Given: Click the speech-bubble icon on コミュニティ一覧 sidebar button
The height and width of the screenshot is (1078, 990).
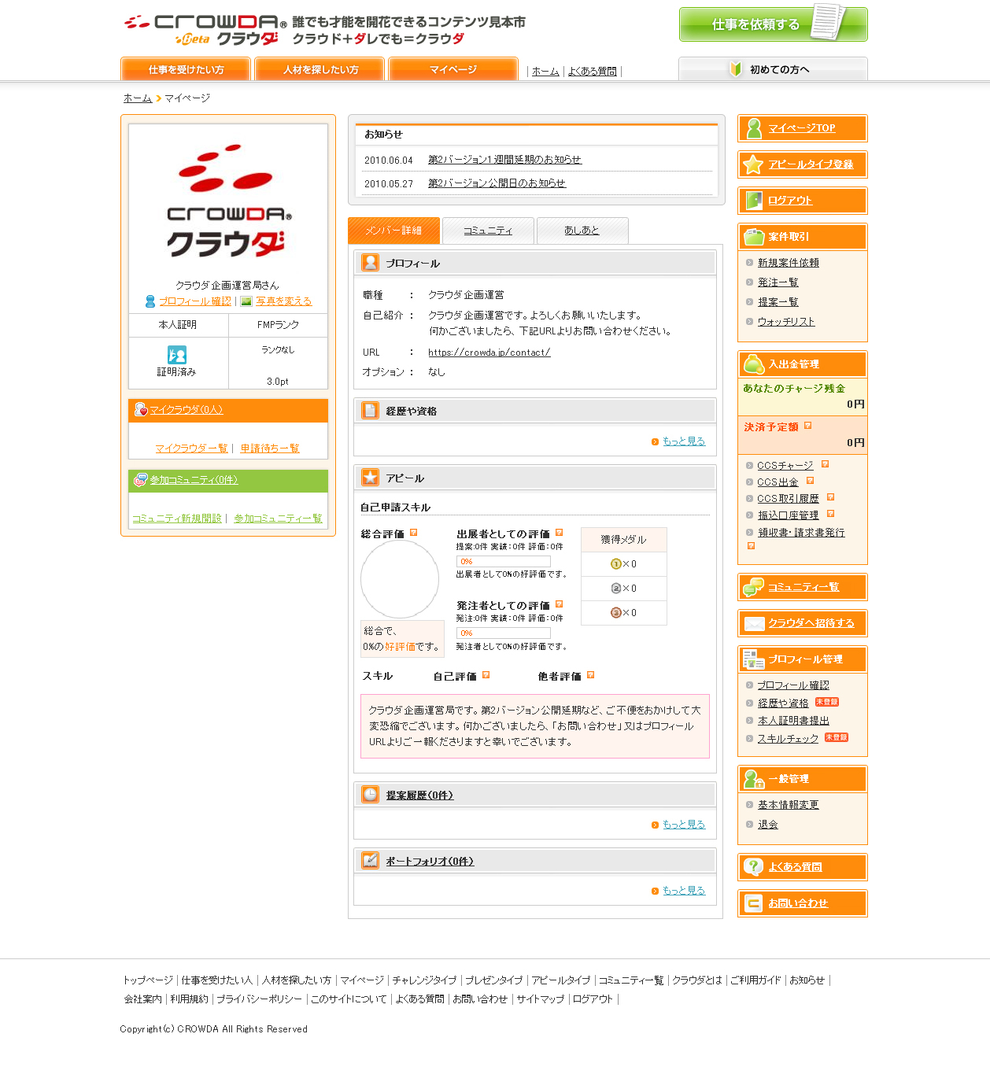Looking at the screenshot, I should [x=754, y=587].
